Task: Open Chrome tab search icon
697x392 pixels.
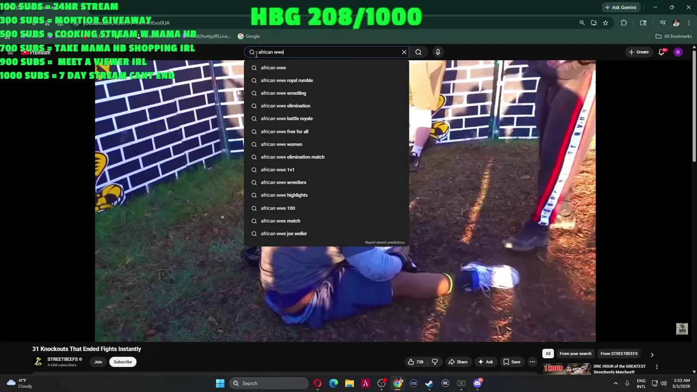Action: pos(643,23)
